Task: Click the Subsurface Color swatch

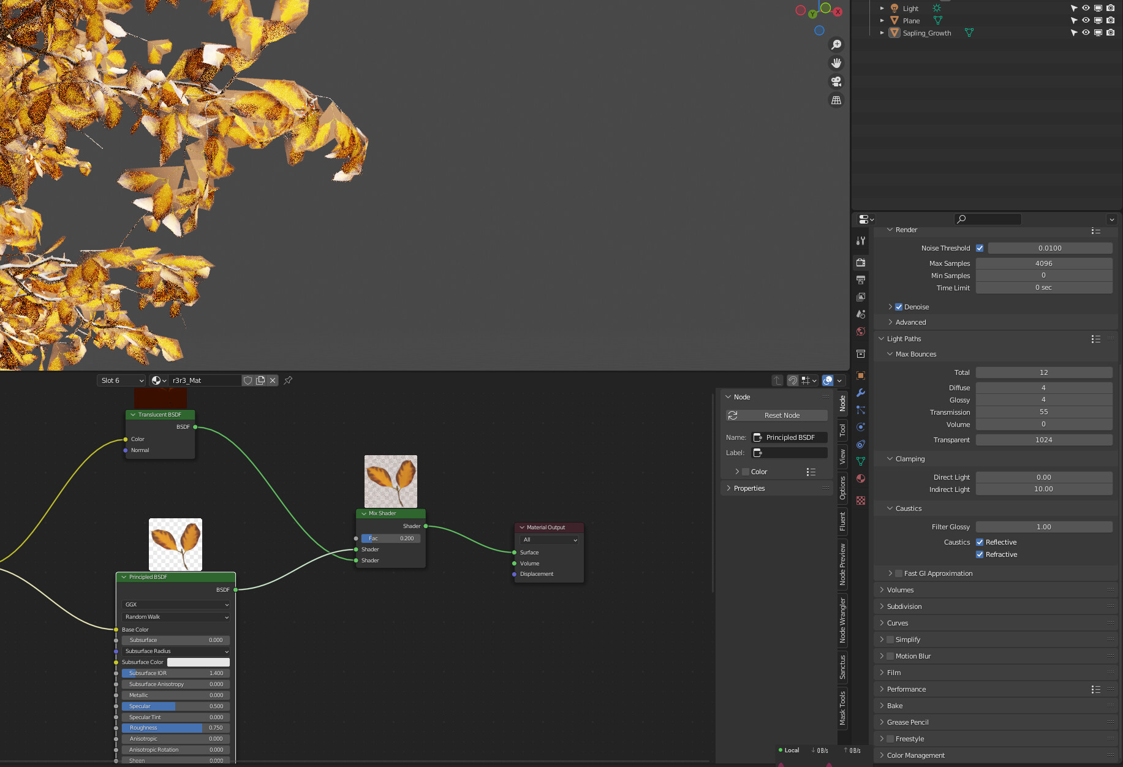Action: pyautogui.click(x=198, y=662)
